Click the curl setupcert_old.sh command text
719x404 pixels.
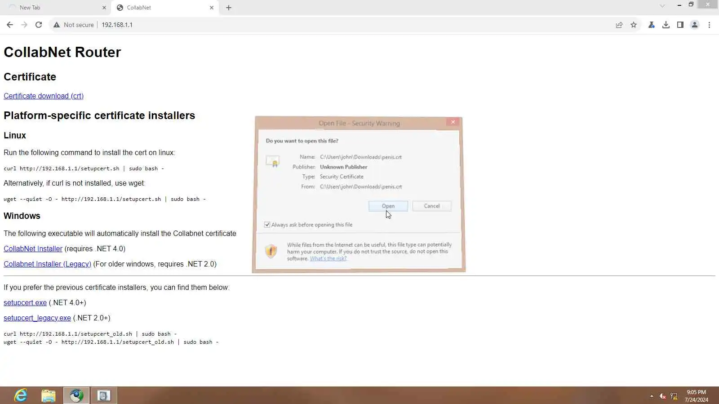(90, 334)
